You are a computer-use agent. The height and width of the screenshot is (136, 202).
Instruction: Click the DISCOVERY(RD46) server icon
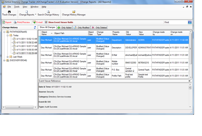(8, 60)
